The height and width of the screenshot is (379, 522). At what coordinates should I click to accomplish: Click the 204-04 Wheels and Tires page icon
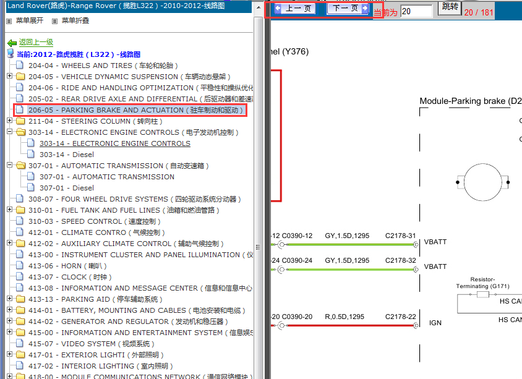(20, 65)
